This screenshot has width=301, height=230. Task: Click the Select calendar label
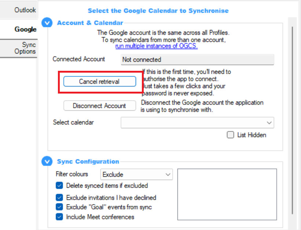tap(73, 122)
